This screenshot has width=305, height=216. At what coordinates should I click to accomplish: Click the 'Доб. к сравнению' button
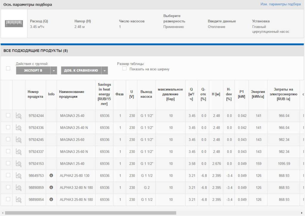81,71
